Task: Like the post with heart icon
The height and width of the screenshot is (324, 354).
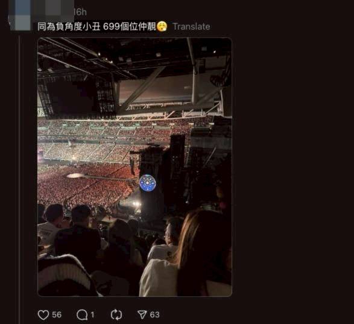Action: (43, 315)
